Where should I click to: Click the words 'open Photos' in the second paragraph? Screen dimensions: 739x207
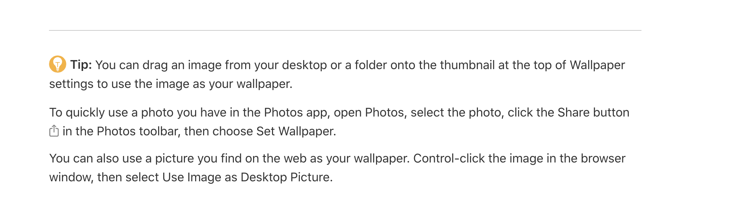pyautogui.click(x=369, y=113)
